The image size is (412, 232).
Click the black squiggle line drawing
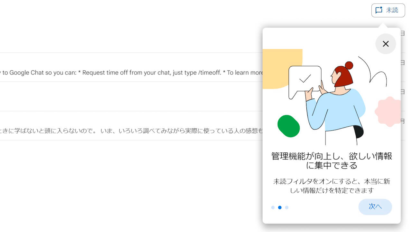(373, 71)
